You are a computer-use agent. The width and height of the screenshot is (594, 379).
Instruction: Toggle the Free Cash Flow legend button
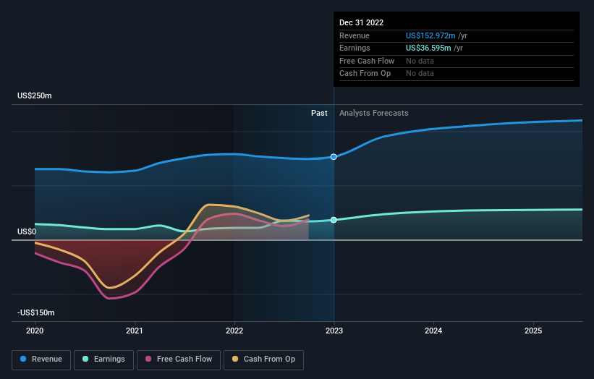(x=179, y=359)
